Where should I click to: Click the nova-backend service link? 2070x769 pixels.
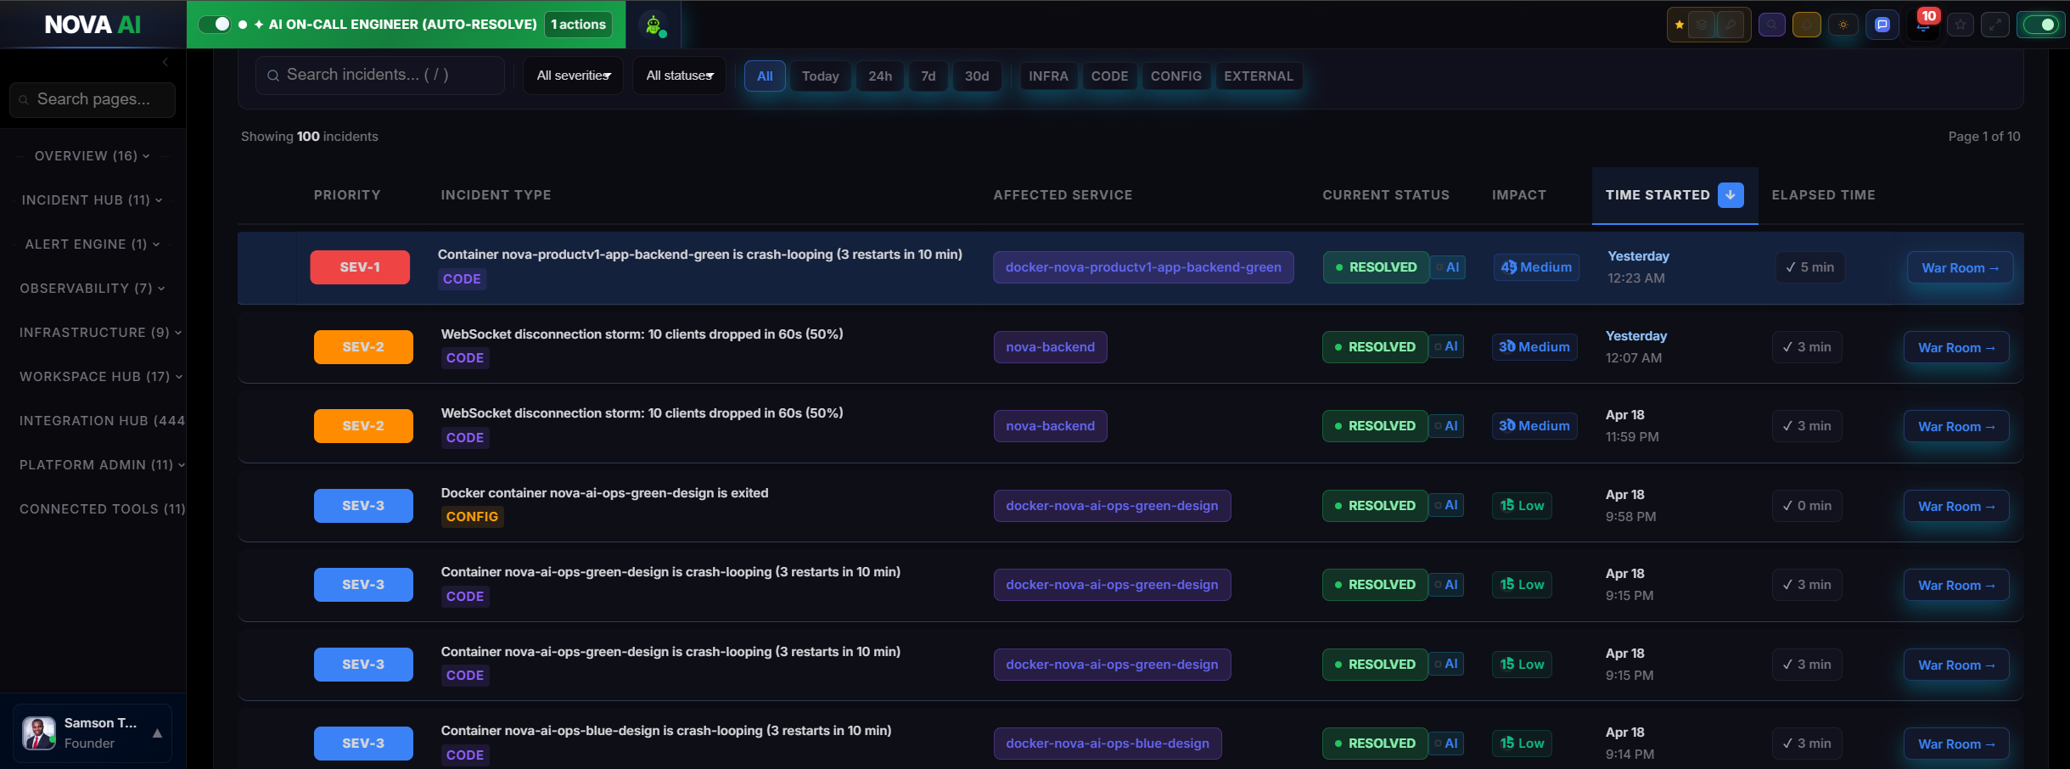1050,346
